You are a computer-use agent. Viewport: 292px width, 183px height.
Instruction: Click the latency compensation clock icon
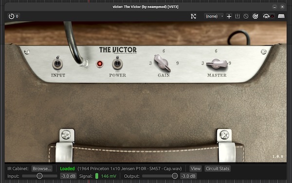coord(11,17)
